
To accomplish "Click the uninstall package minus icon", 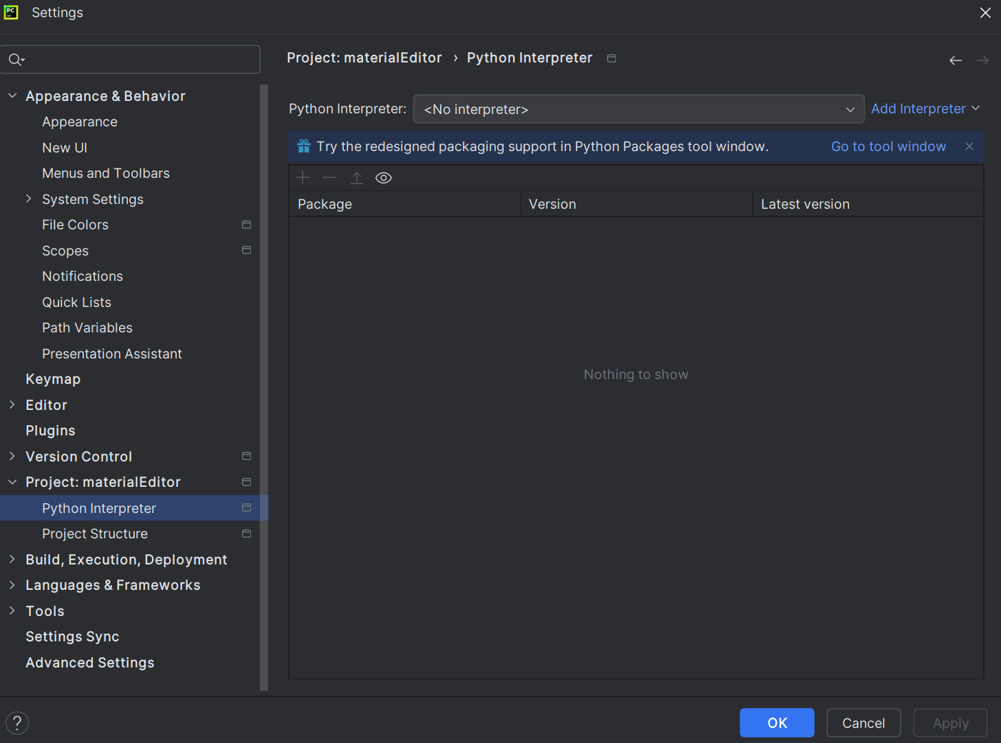I will point(329,178).
